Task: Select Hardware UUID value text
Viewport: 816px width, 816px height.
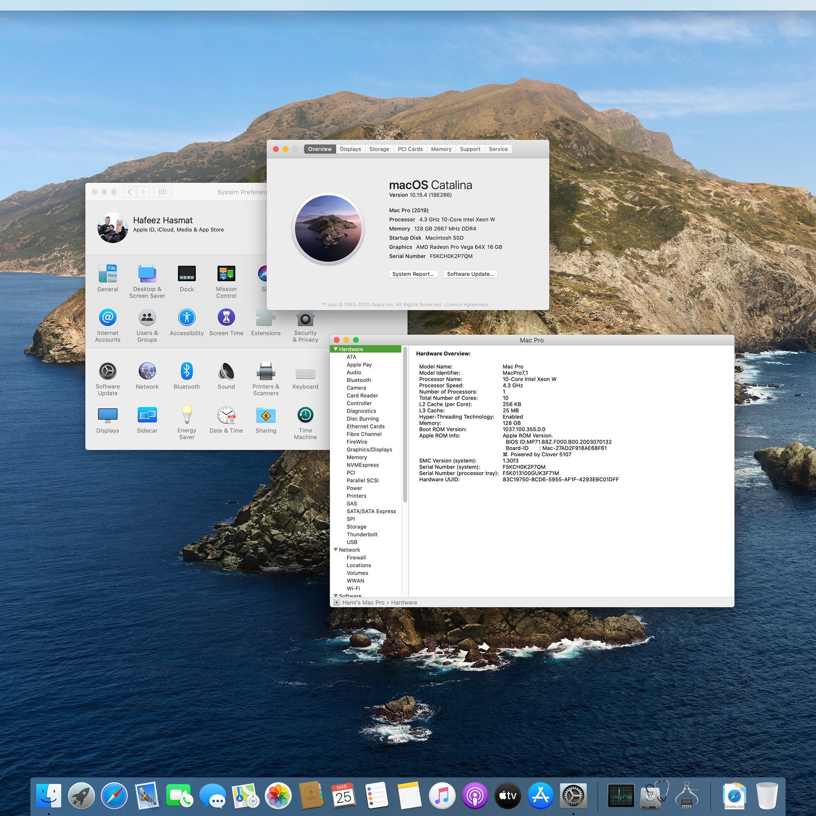Action: point(561,480)
